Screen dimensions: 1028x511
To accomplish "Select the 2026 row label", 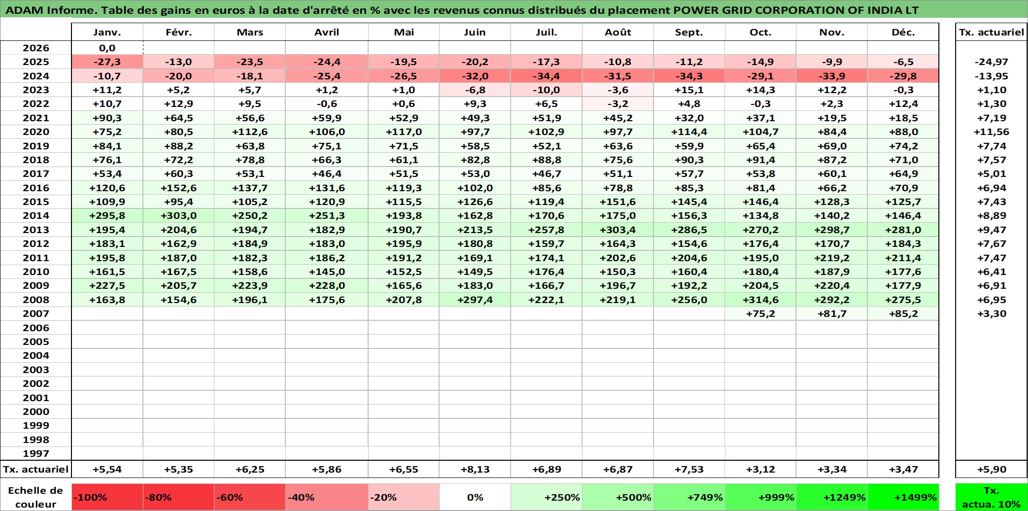I will [x=36, y=48].
